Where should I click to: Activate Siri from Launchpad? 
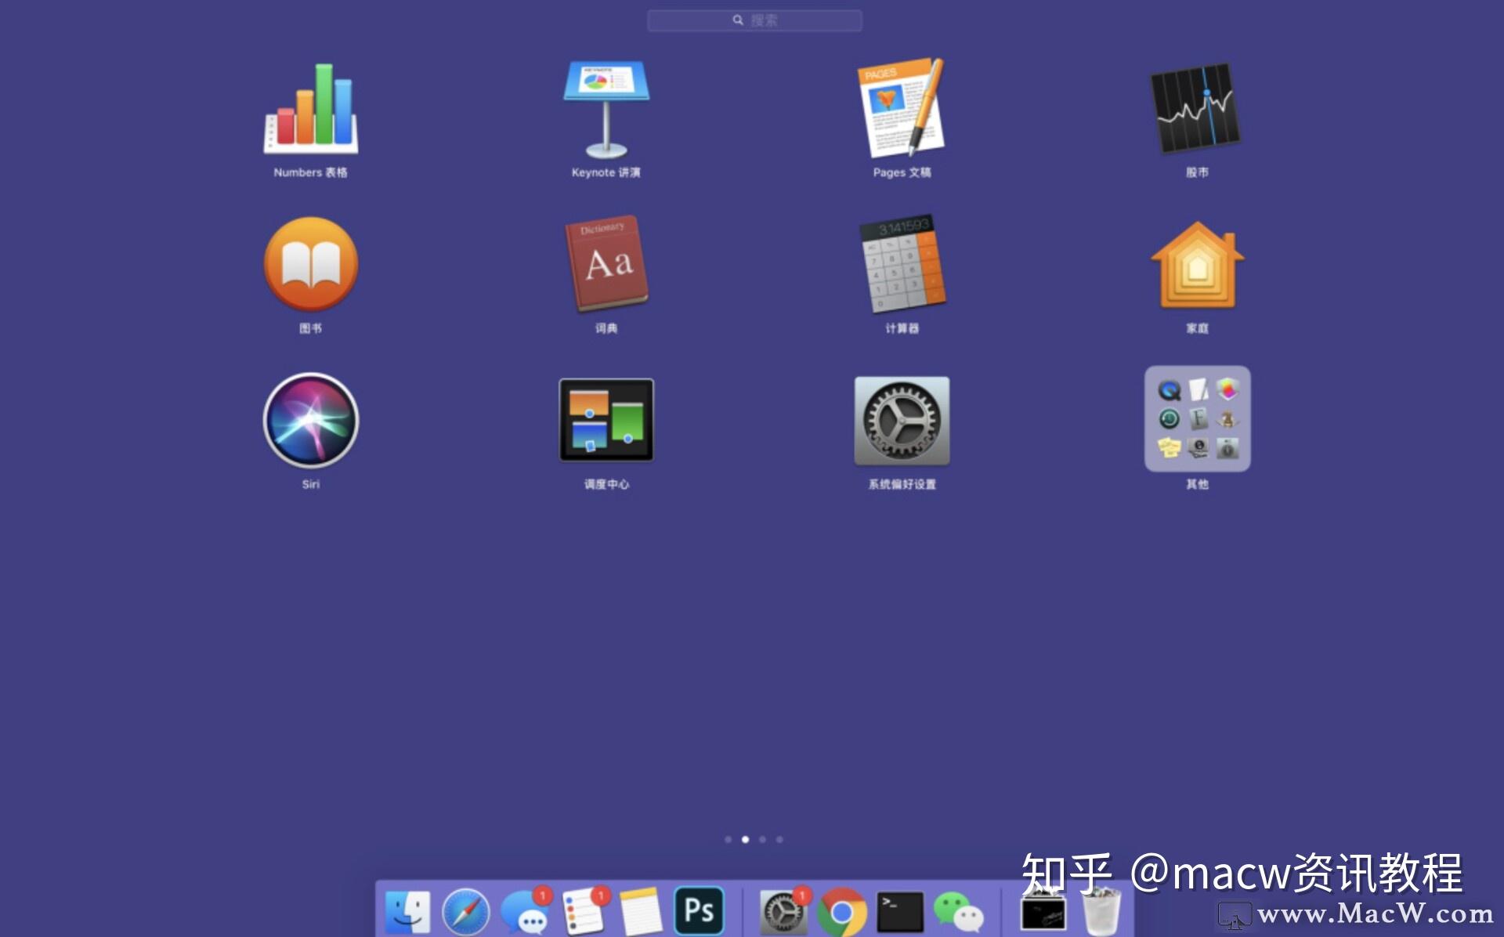tap(311, 420)
